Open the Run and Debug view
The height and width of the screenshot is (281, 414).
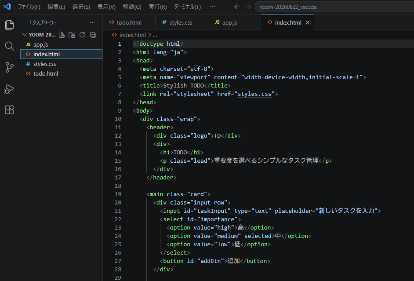coord(10,89)
